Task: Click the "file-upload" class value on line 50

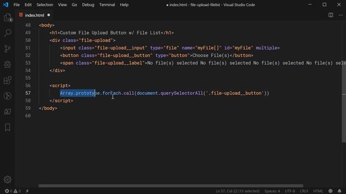Action: (x=96, y=40)
